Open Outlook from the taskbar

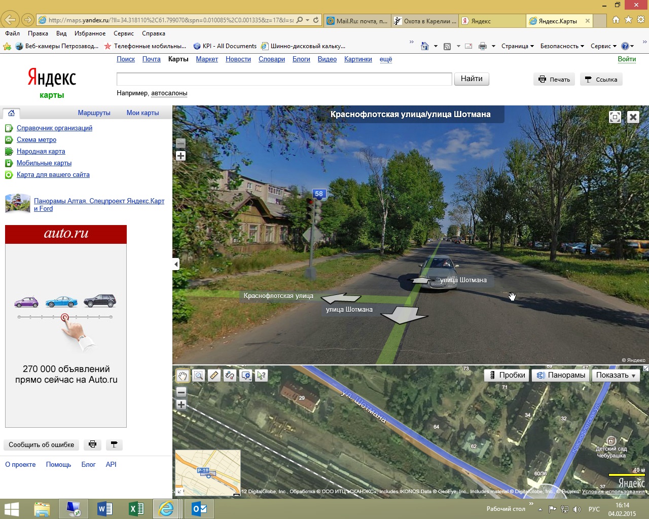(x=199, y=509)
